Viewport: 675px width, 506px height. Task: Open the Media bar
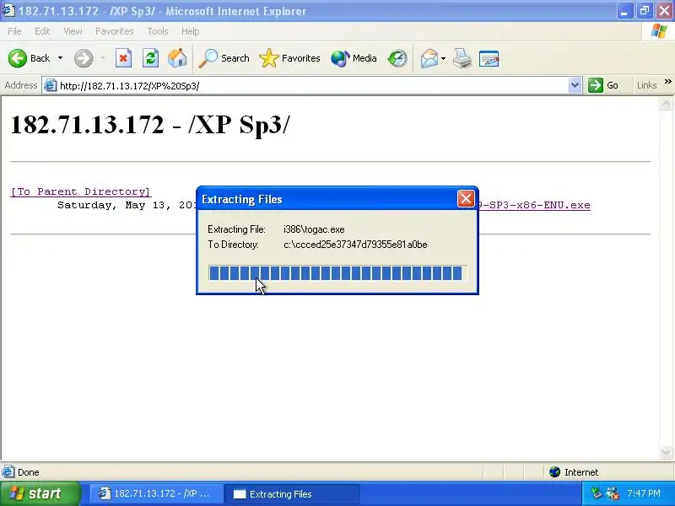tap(354, 58)
